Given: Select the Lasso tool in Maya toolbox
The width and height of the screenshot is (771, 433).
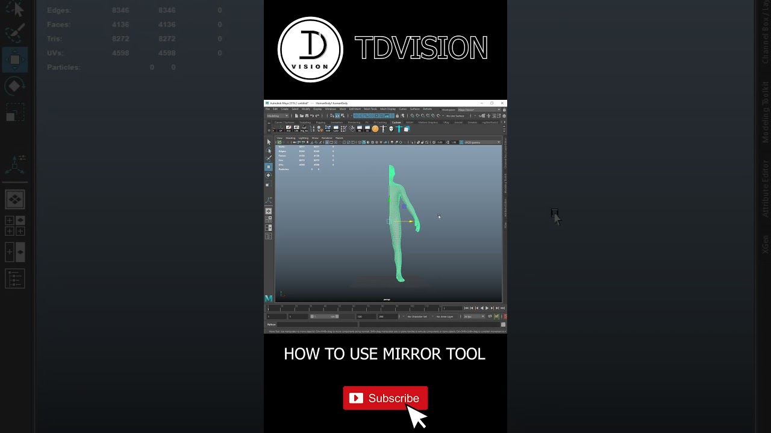Looking at the screenshot, I should 269,150.
